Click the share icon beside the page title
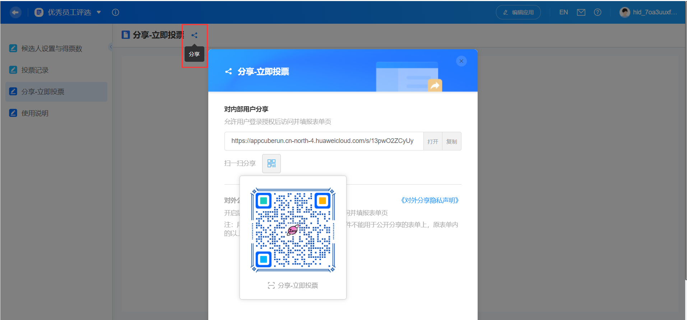The width and height of the screenshot is (687, 320). (194, 35)
